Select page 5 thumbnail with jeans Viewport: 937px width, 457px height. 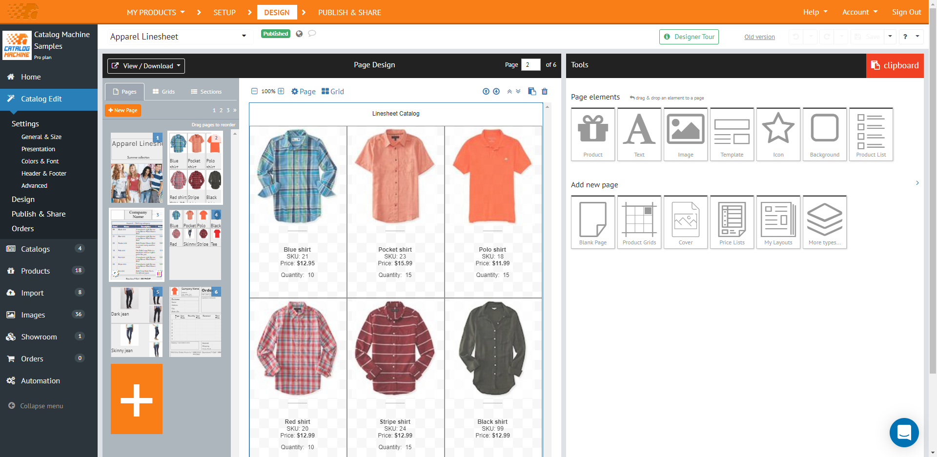[137, 321]
